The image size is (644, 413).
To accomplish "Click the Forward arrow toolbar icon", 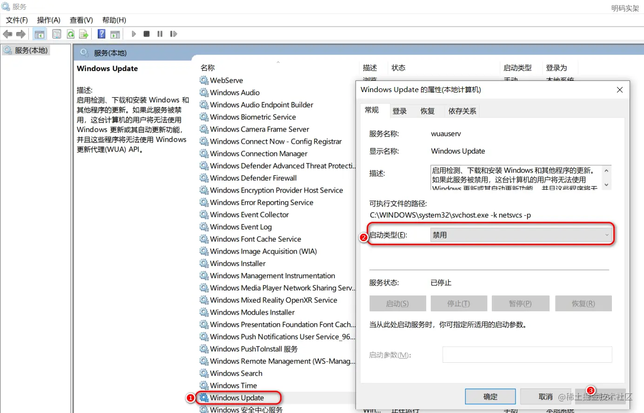I will pyautogui.click(x=21, y=34).
